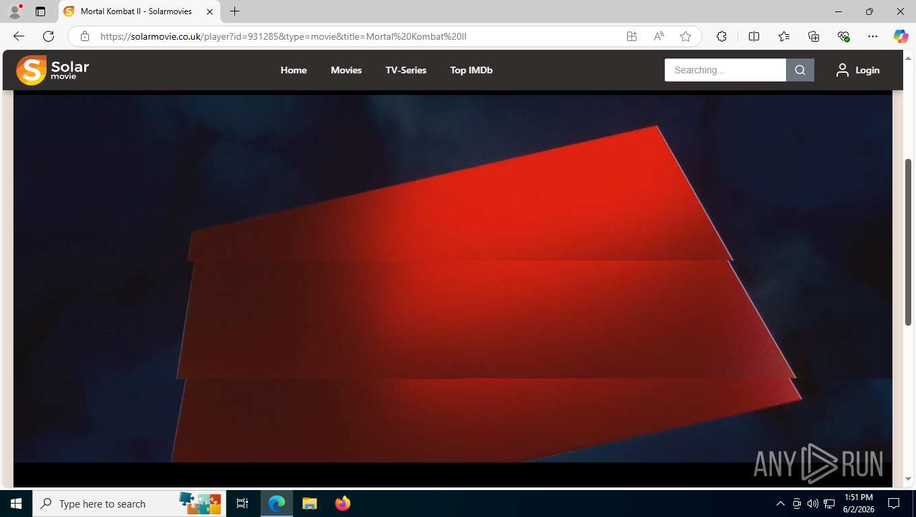The height and width of the screenshot is (517, 916).
Task: Open the Top IMDb page
Action: (x=471, y=70)
